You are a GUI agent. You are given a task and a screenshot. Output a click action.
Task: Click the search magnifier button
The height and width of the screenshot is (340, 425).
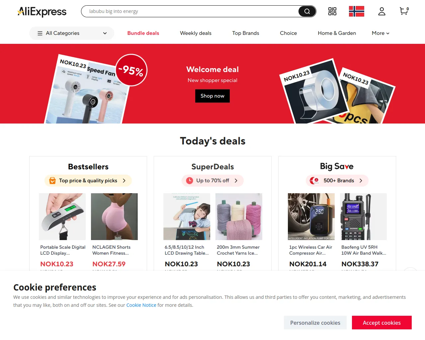tap(307, 11)
